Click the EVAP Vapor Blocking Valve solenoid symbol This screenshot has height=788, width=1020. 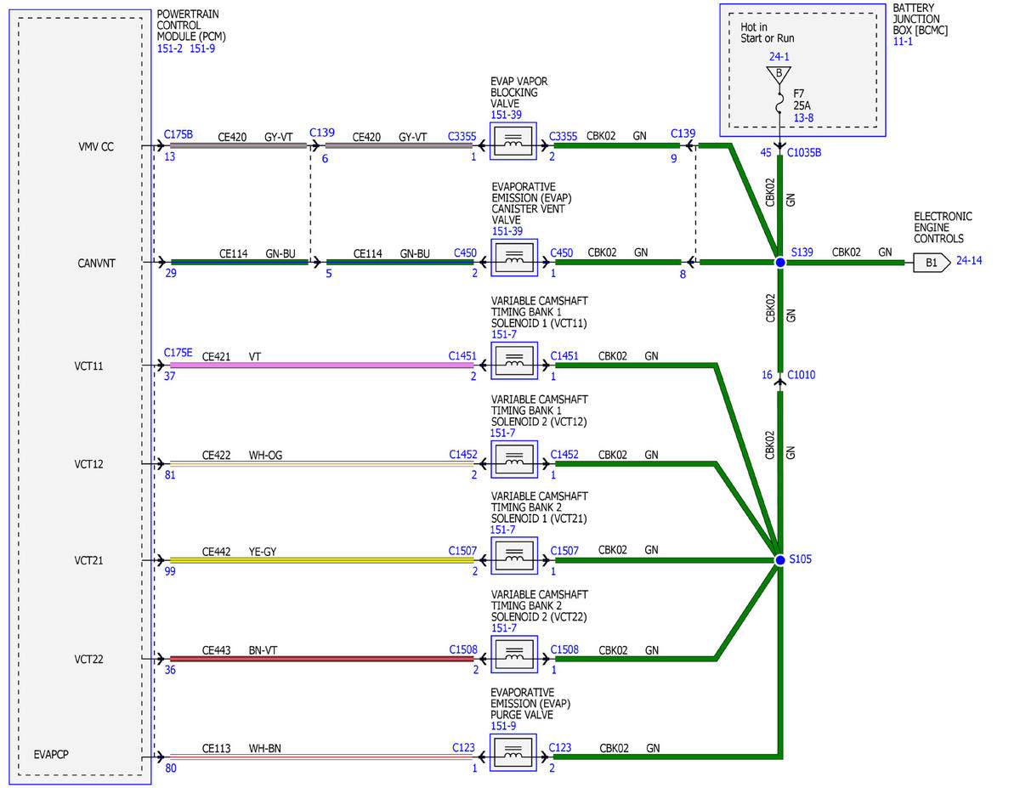pos(514,142)
